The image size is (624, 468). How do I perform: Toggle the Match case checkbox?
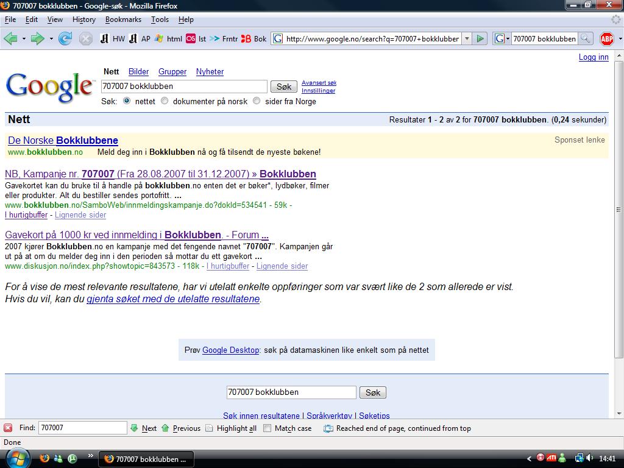[267, 428]
